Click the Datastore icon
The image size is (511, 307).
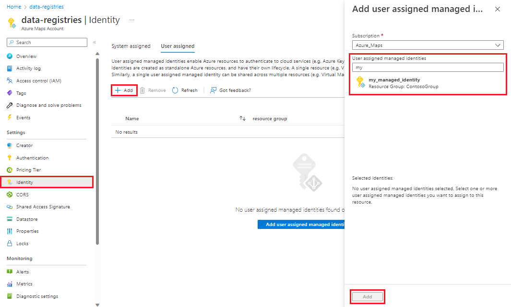pos(10,219)
